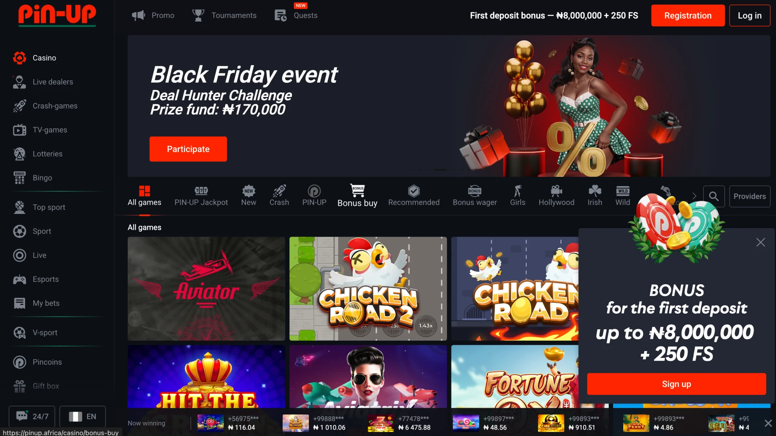
Task: Open the Providers filter list
Action: click(749, 196)
